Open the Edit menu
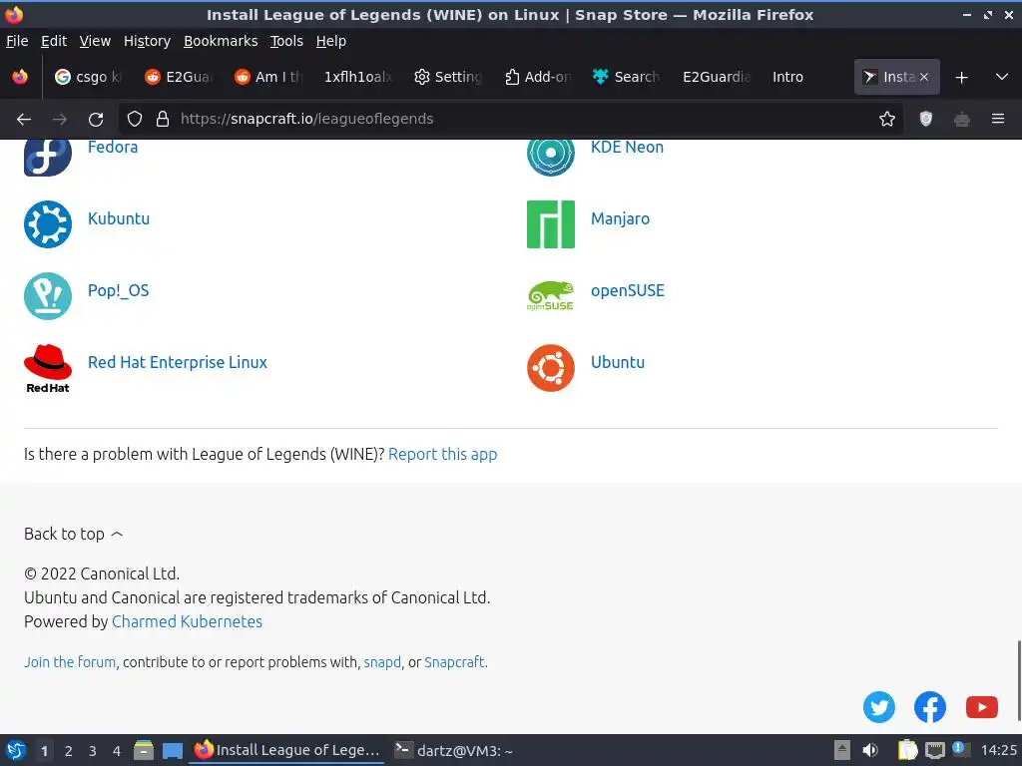The height and width of the screenshot is (766, 1022). coord(54,41)
